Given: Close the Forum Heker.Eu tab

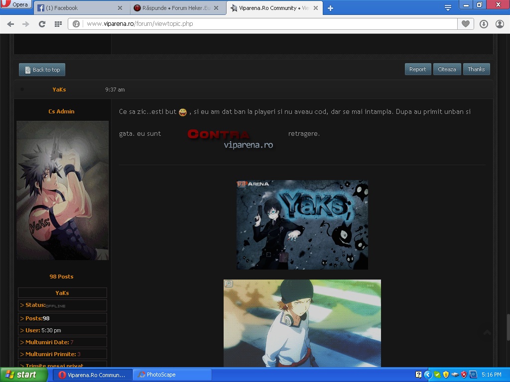Looking at the screenshot, I should pyautogui.click(x=216, y=8).
